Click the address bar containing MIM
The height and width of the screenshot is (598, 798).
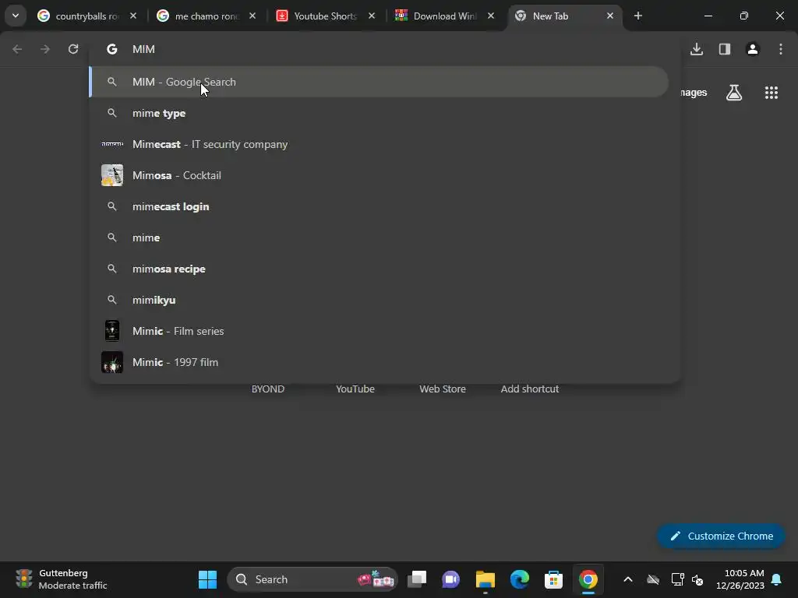click(385, 49)
